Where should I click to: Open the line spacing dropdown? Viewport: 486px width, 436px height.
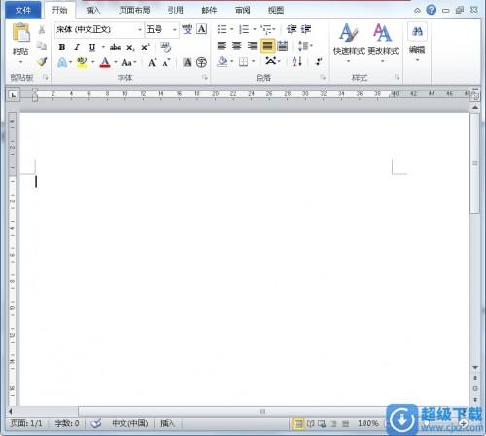pyautogui.click(x=304, y=46)
